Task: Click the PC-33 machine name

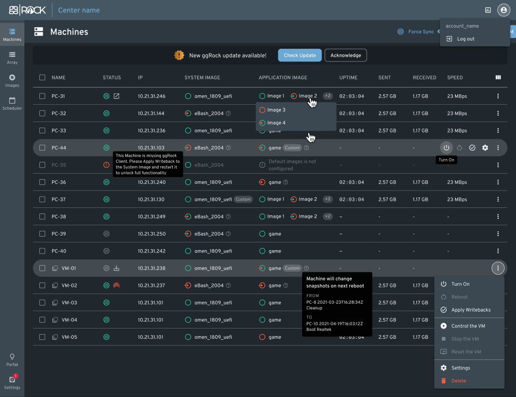Action: [59, 130]
